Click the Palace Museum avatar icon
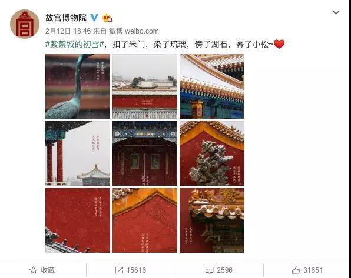The image size is (351, 278). [x=25, y=24]
